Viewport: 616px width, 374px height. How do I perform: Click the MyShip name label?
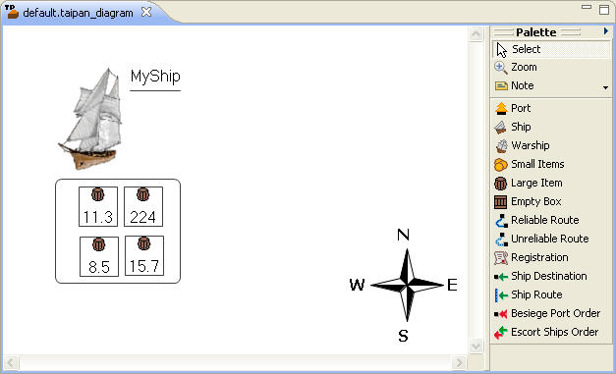[155, 77]
